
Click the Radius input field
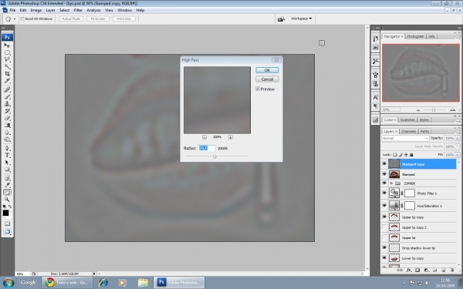206,148
